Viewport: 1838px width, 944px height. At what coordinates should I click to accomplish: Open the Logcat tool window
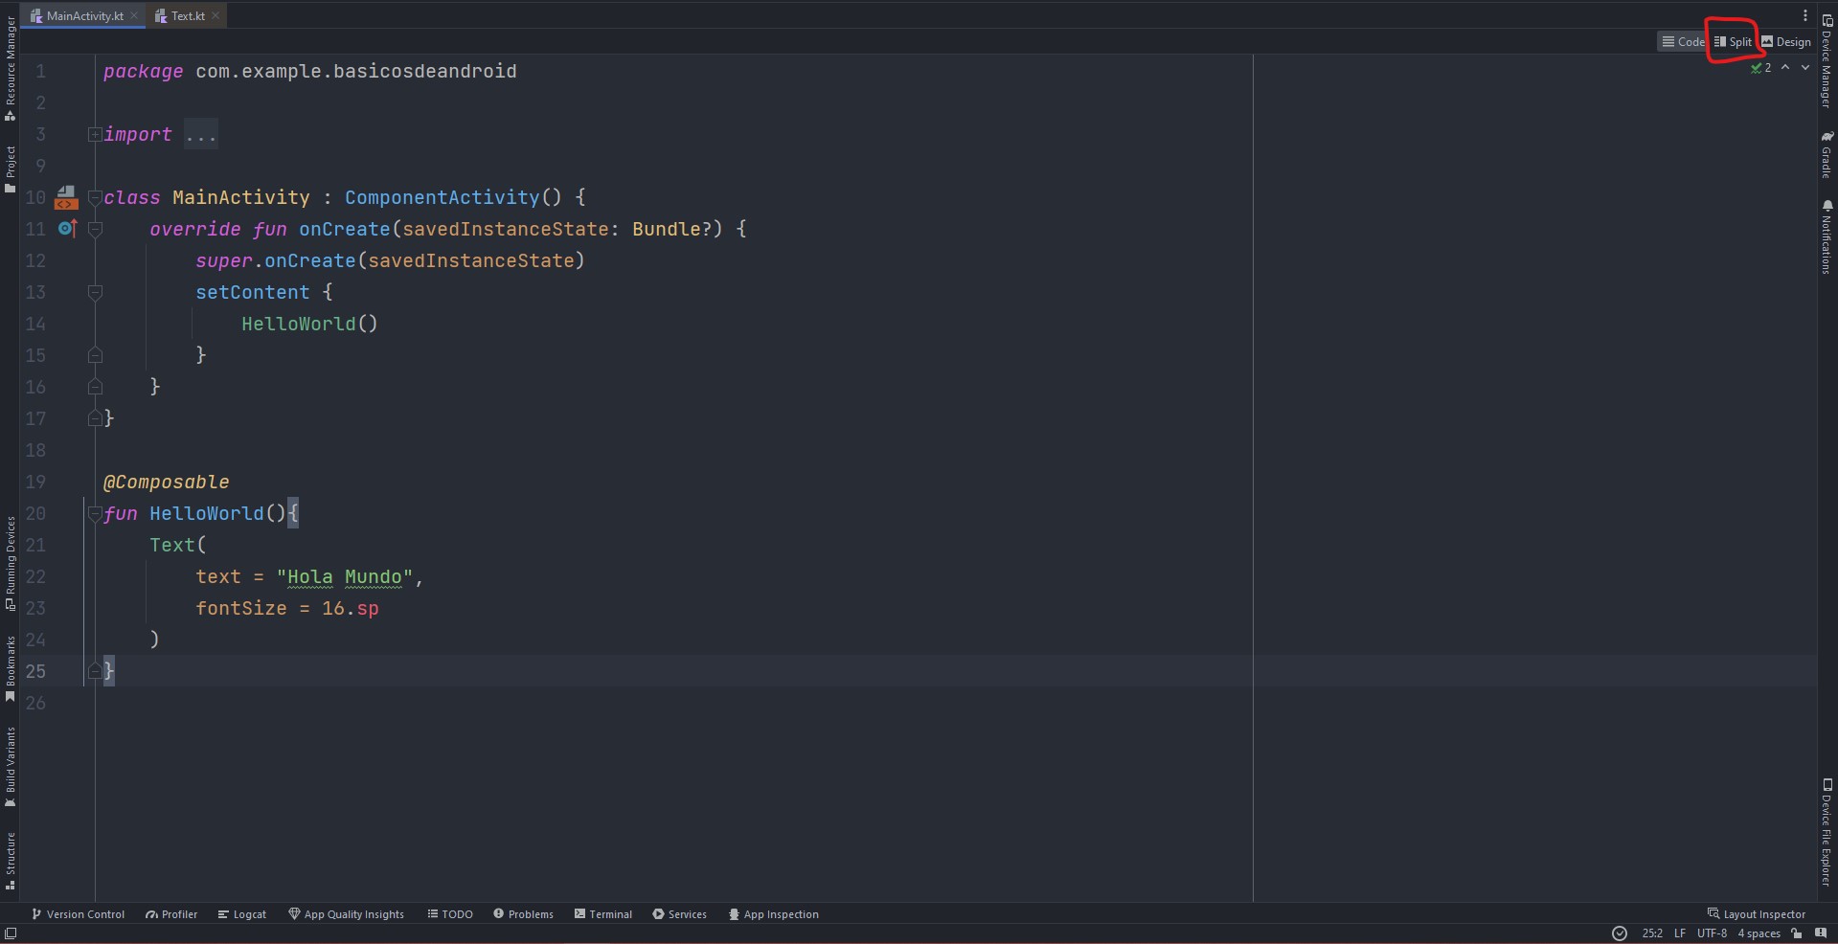coord(242,914)
